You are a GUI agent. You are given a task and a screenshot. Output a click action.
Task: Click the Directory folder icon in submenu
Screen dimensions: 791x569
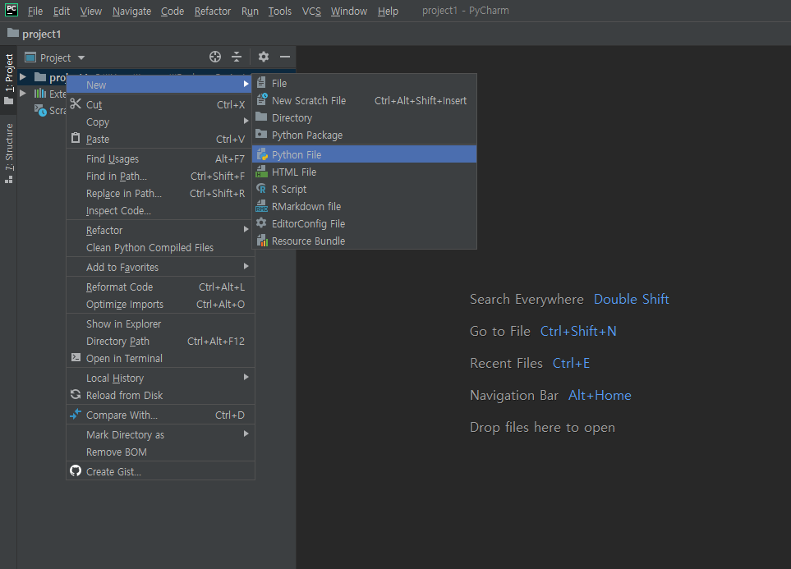[x=261, y=117]
